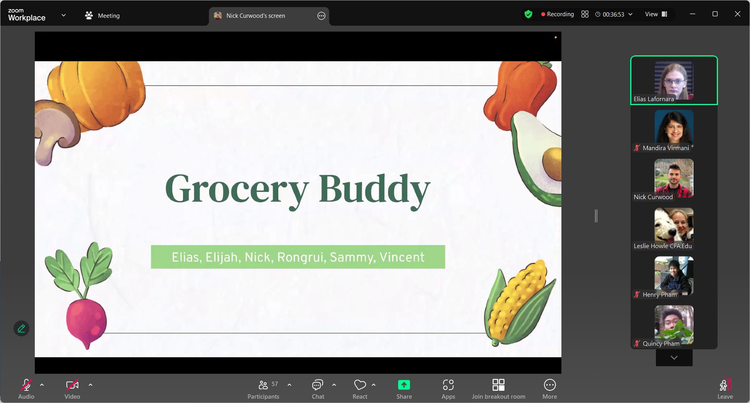Click the annotate pencil icon
Viewport: 750px width, 403px height.
pyautogui.click(x=21, y=328)
